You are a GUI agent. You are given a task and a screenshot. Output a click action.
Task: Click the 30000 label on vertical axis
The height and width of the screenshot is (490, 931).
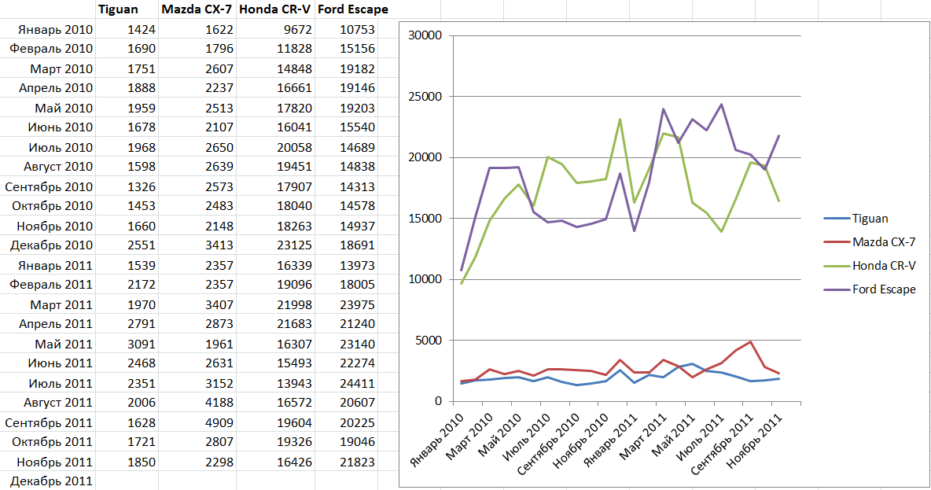click(428, 36)
